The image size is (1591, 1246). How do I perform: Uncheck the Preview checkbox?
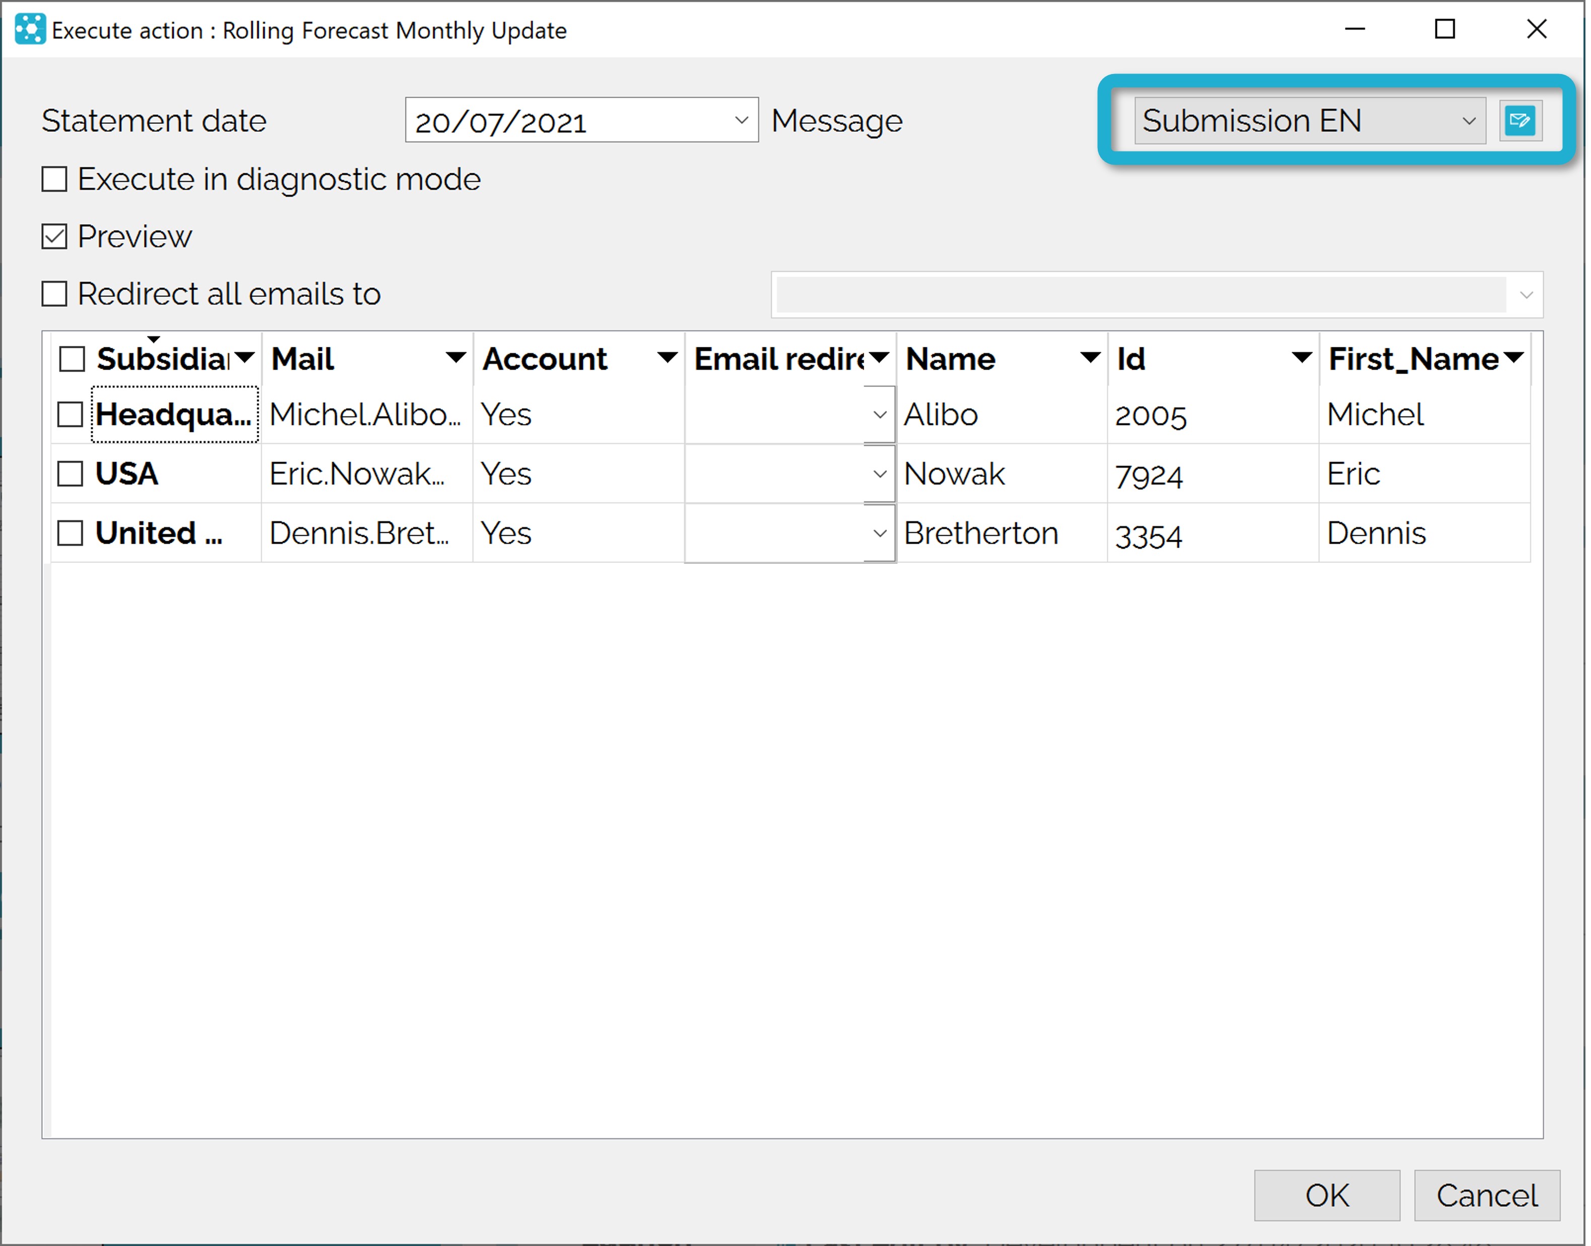(x=55, y=236)
